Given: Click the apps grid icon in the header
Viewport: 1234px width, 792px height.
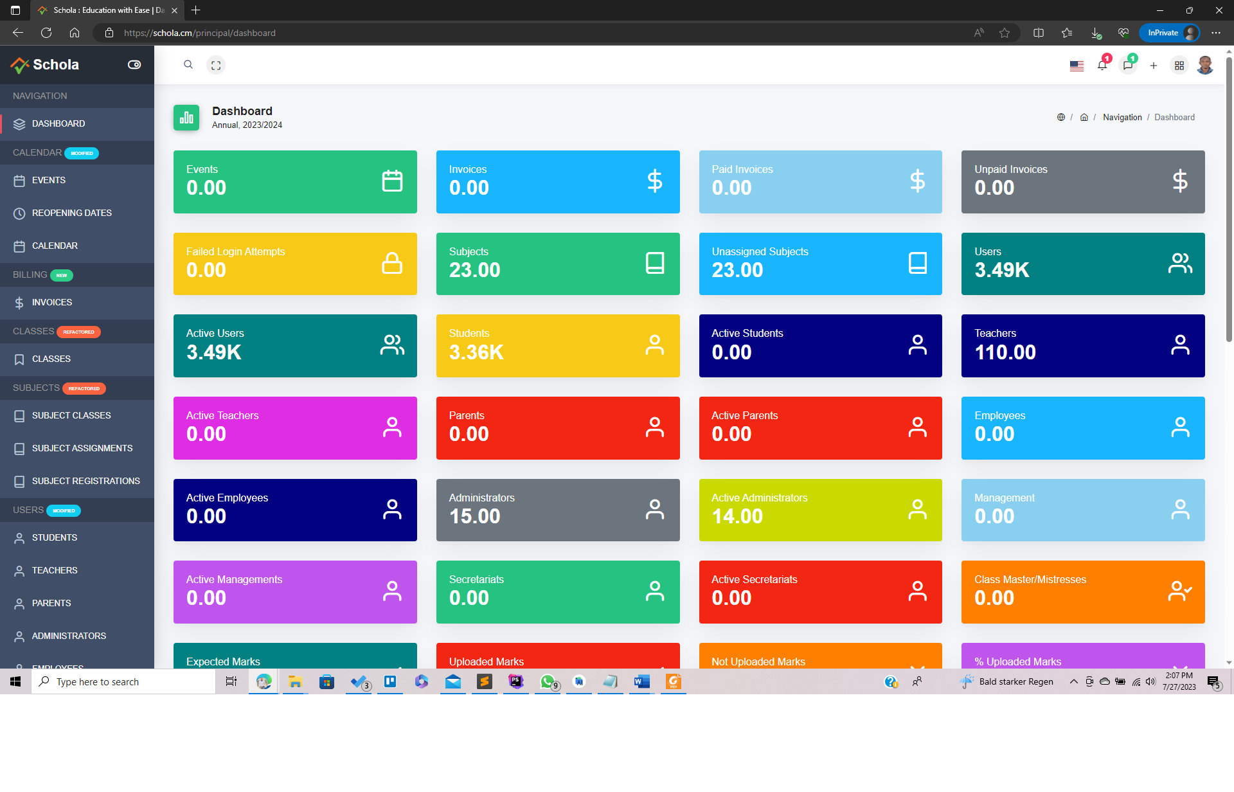Looking at the screenshot, I should (x=1179, y=65).
